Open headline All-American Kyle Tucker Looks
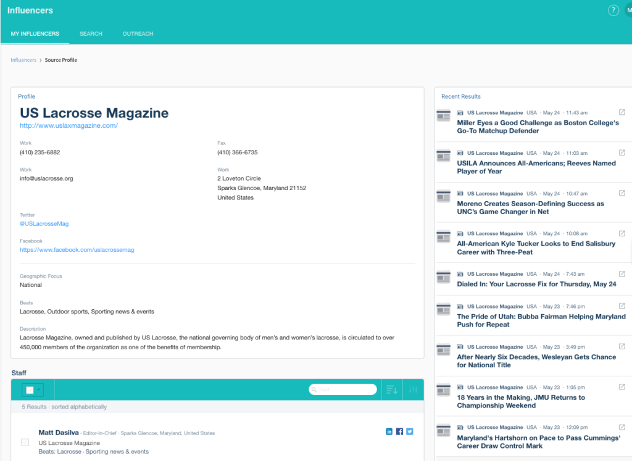Screen dimensions: 632x461 click(x=536, y=248)
